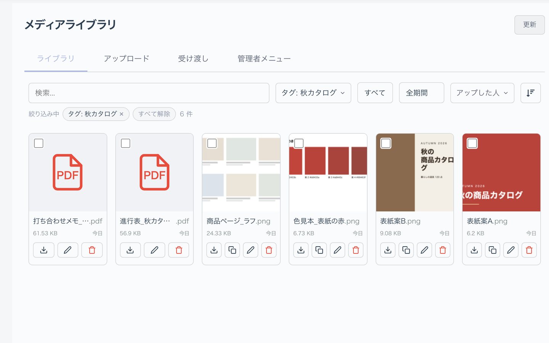Click the 更新 refresh button
Screen dimensions: 549x343
pyautogui.click(x=530, y=25)
